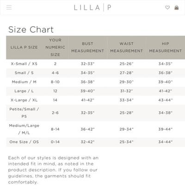The height and width of the screenshot is (189, 185).
Task: Click the fit guidelines paragraph text
Action: [53, 170]
